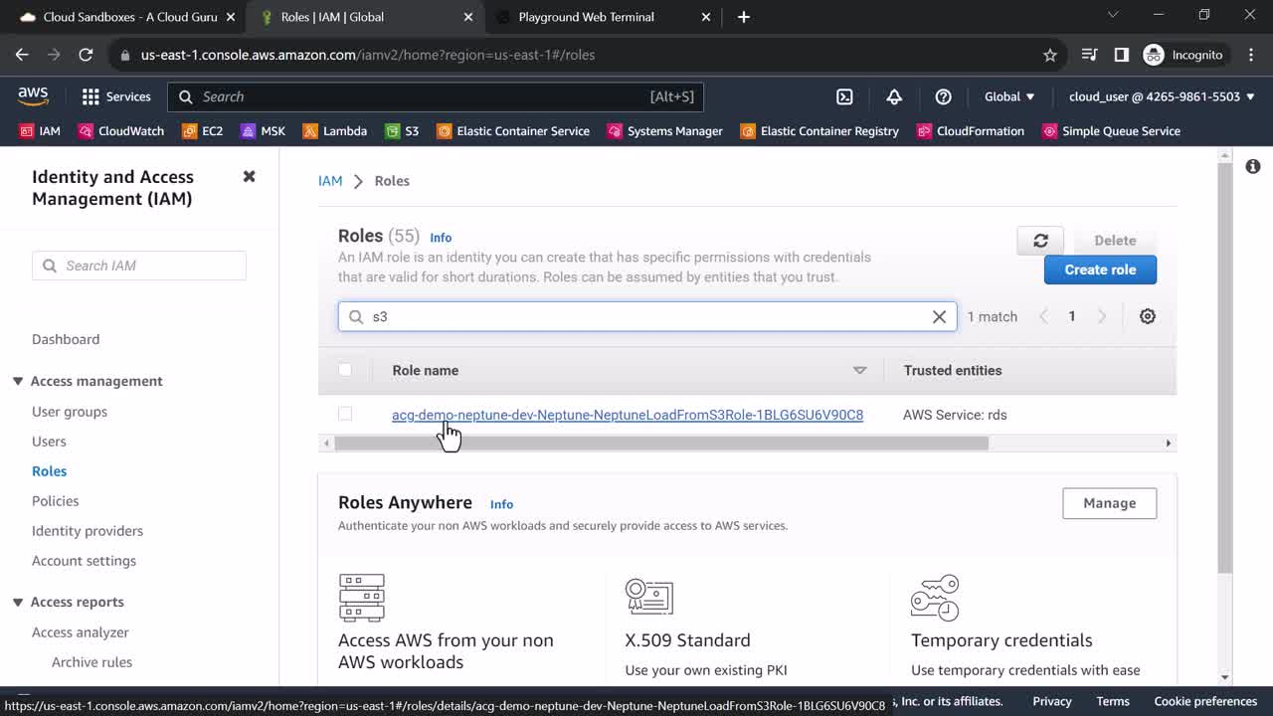Collapse the Access management section
Screen dimensions: 1273x716
pos(18,381)
